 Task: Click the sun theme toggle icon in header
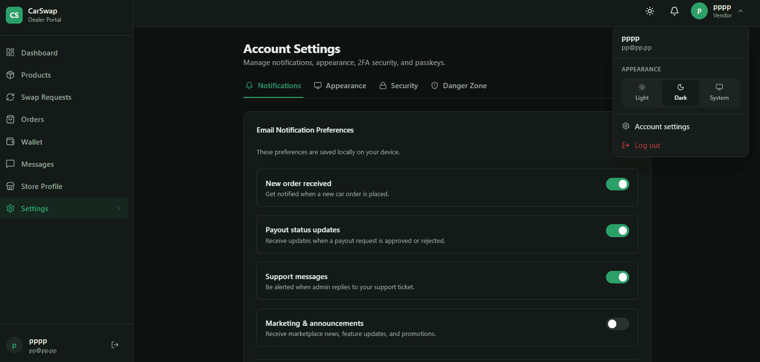pos(650,11)
